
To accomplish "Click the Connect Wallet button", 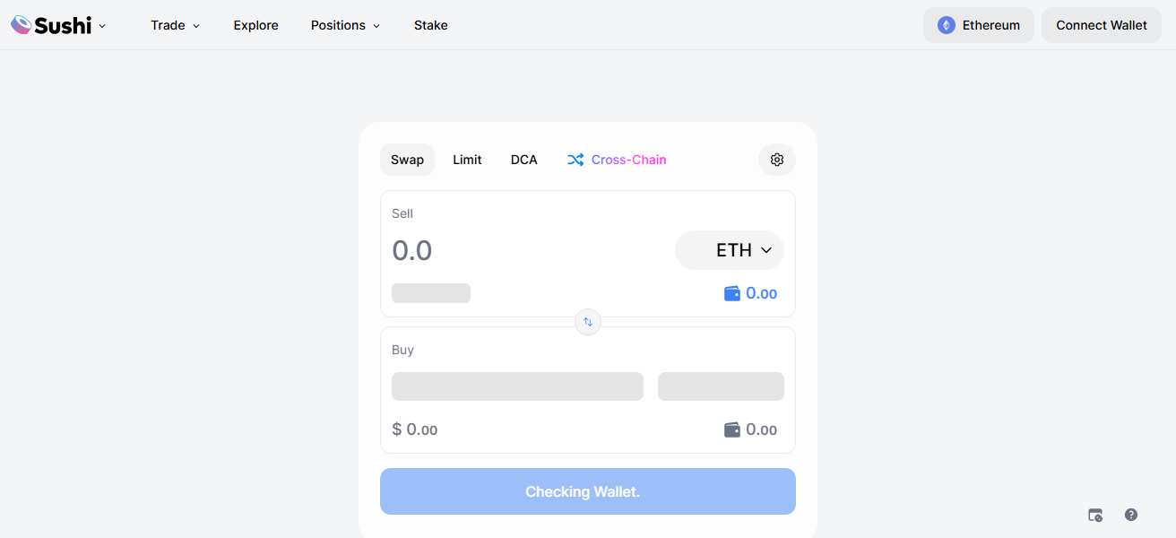I will pos(1102,25).
